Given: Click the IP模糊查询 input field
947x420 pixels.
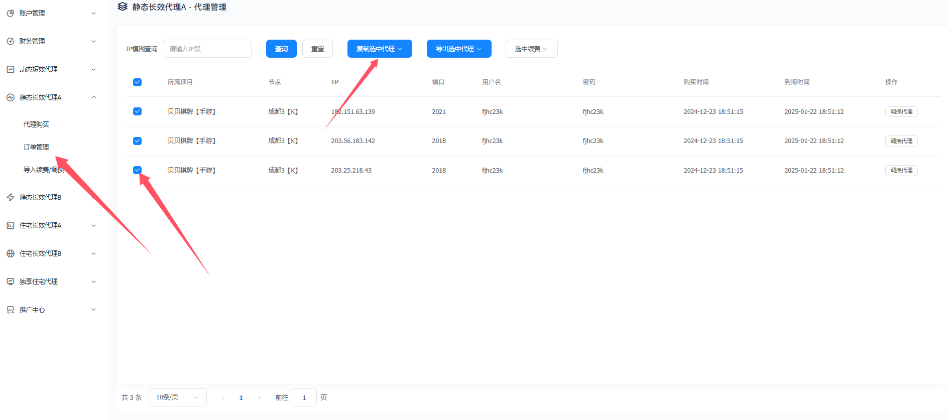Looking at the screenshot, I should (x=207, y=49).
